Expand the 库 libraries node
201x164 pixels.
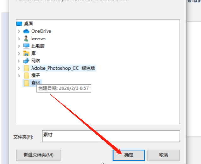(x=19, y=54)
